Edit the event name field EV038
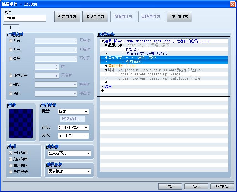This screenshot has height=192, width=237. 25,18
